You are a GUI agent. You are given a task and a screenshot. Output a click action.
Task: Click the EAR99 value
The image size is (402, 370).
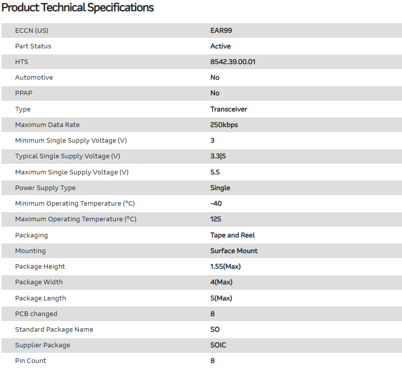coord(221,30)
